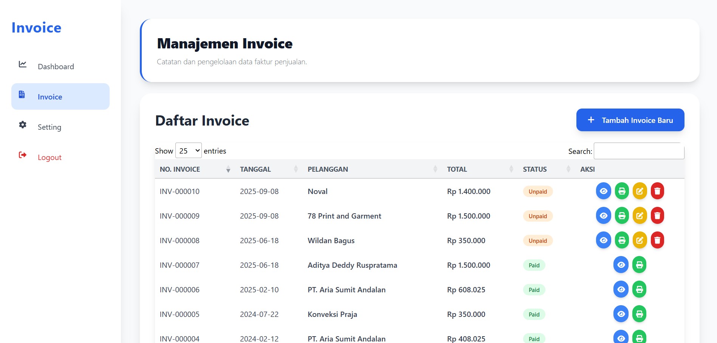View invoice INV-000006 details
The width and height of the screenshot is (717, 343).
coord(621,289)
